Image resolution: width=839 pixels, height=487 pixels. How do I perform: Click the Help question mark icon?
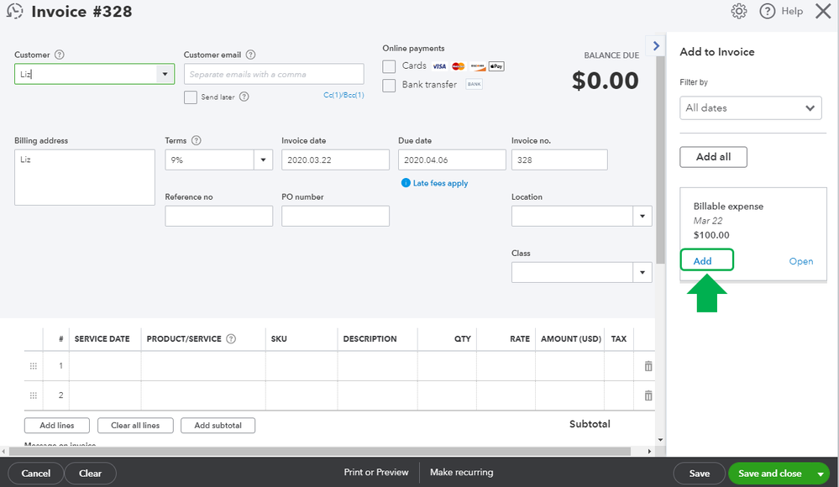click(x=768, y=11)
